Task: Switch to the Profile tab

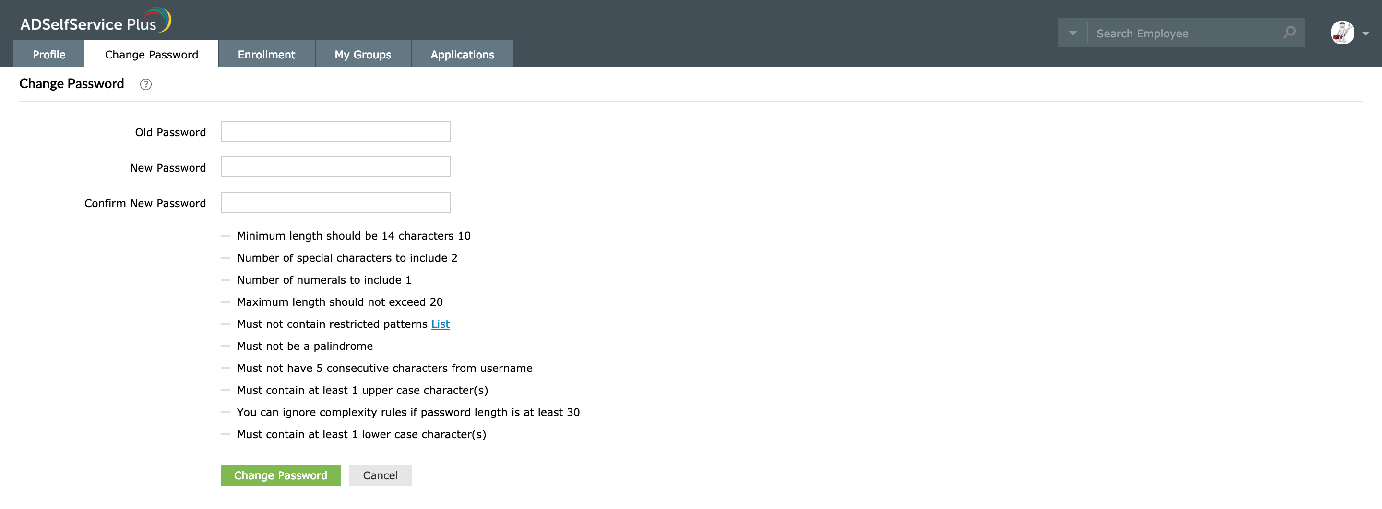Action: pyautogui.click(x=49, y=55)
